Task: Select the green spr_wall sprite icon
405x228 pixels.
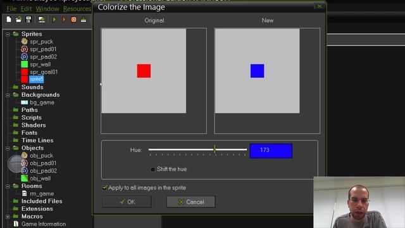Action: [x=25, y=64]
